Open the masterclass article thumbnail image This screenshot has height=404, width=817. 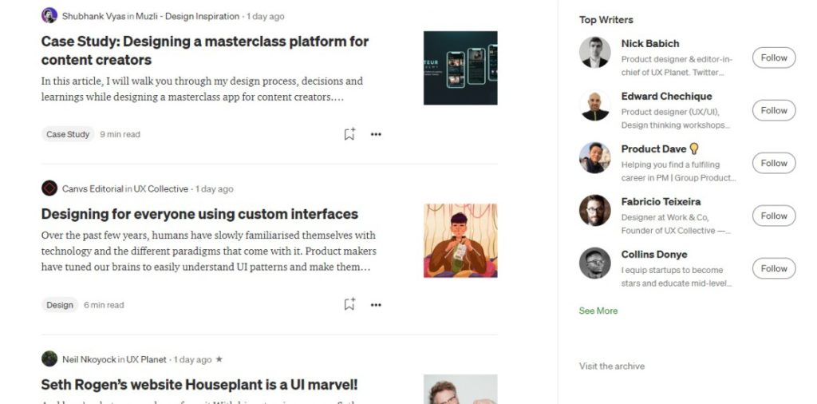[460, 68]
